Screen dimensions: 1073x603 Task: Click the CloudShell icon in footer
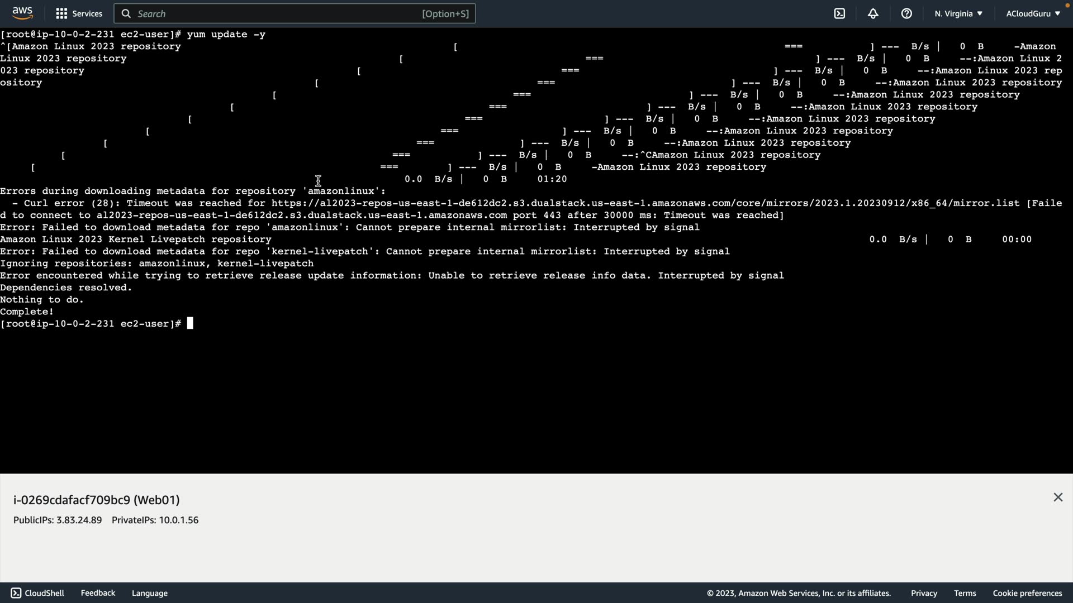tap(16, 593)
